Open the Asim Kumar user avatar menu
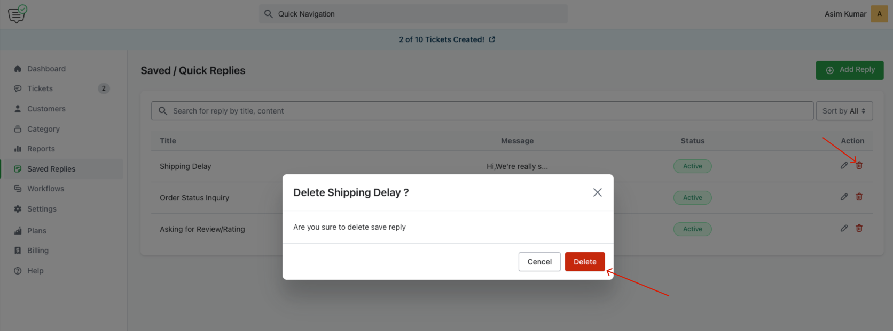 879,14
